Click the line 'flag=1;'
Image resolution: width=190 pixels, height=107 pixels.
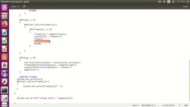39,39
